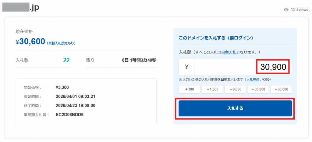The image size is (312, 142).
Task: Click the +60,000 increment button
Action: [281, 89]
